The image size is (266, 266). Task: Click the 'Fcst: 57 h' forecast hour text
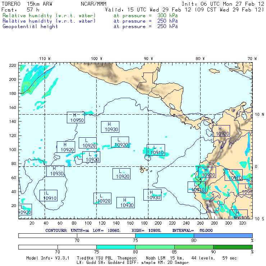tap(20, 10)
